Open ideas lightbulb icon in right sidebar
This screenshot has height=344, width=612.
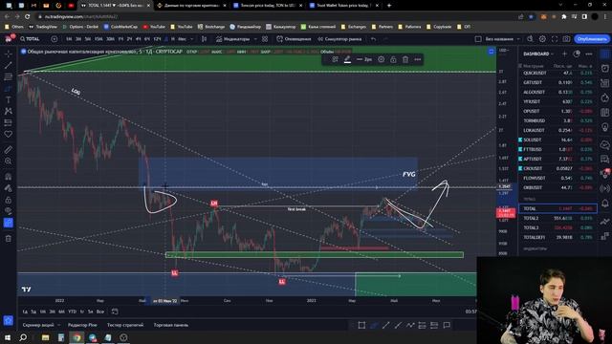tap(605, 127)
